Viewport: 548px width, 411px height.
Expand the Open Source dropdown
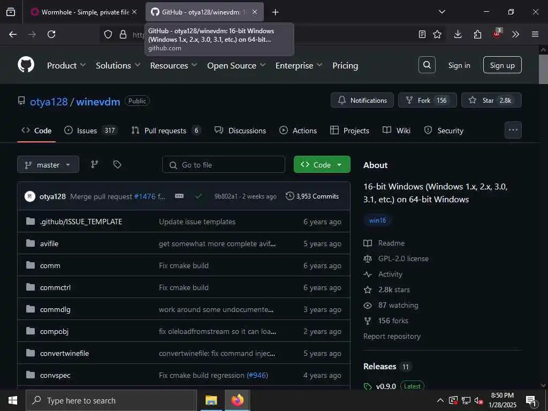click(236, 65)
